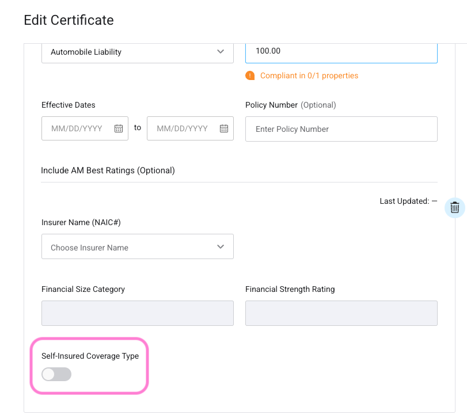Click the effective start date MM/DD/YYYY field
The width and height of the screenshot is (467, 418).
pyautogui.click(x=77, y=128)
